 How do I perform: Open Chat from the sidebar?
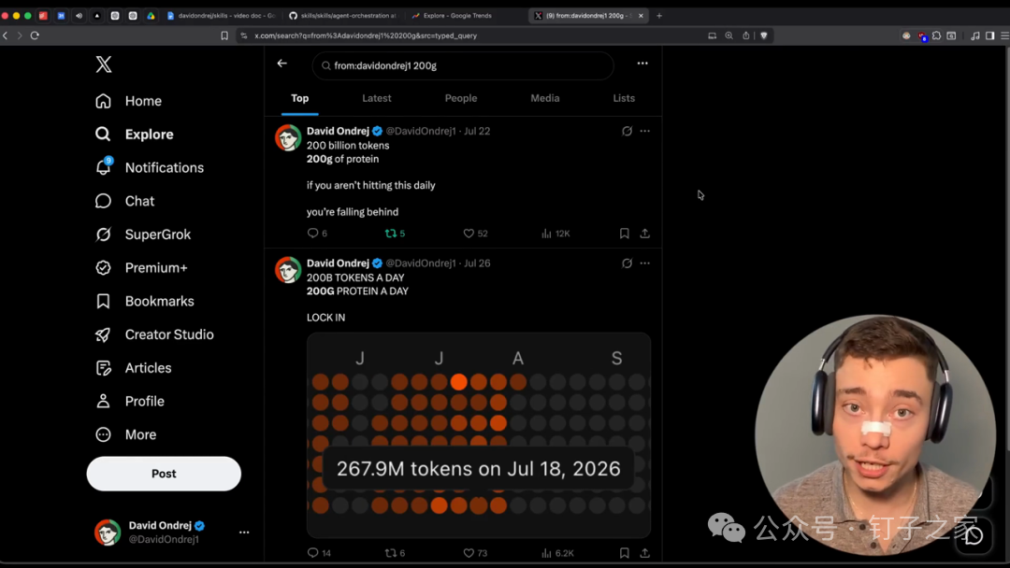(x=124, y=202)
